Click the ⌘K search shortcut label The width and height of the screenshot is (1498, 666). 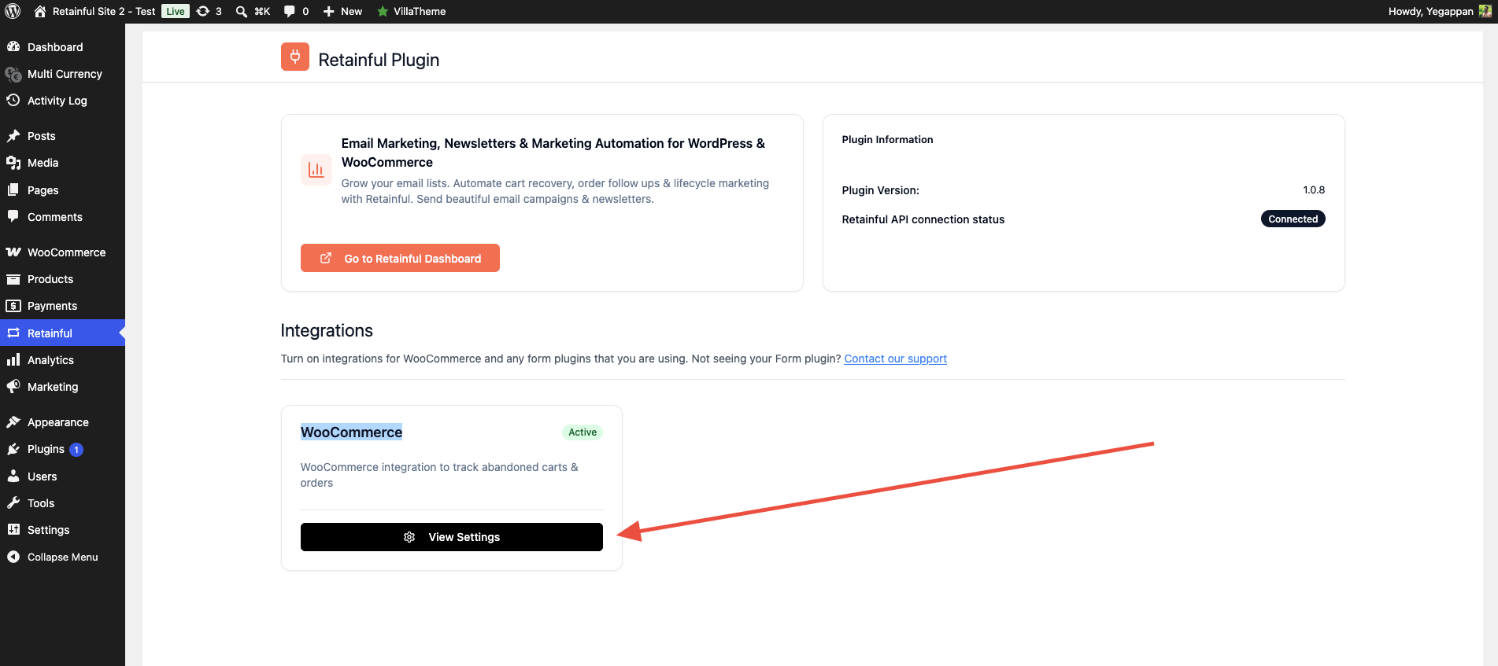(262, 11)
